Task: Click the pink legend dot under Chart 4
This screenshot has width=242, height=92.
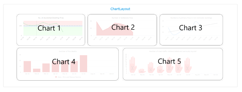Action: 56,77
